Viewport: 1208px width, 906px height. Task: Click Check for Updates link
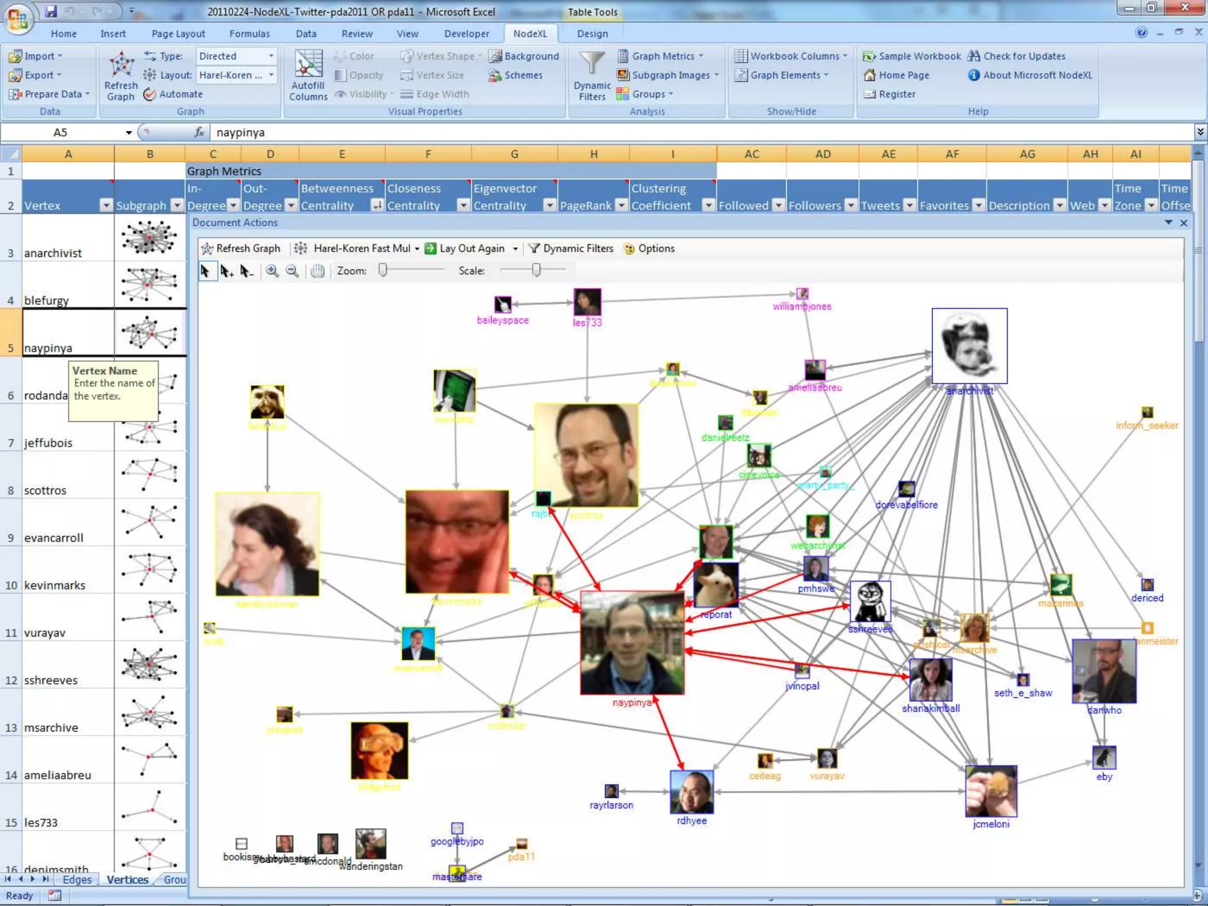click(1024, 56)
